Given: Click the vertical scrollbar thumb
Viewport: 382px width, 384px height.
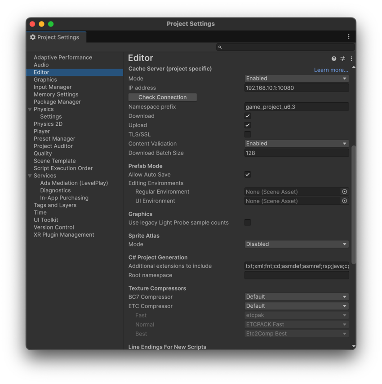Looking at the screenshot, I should pos(354,204).
